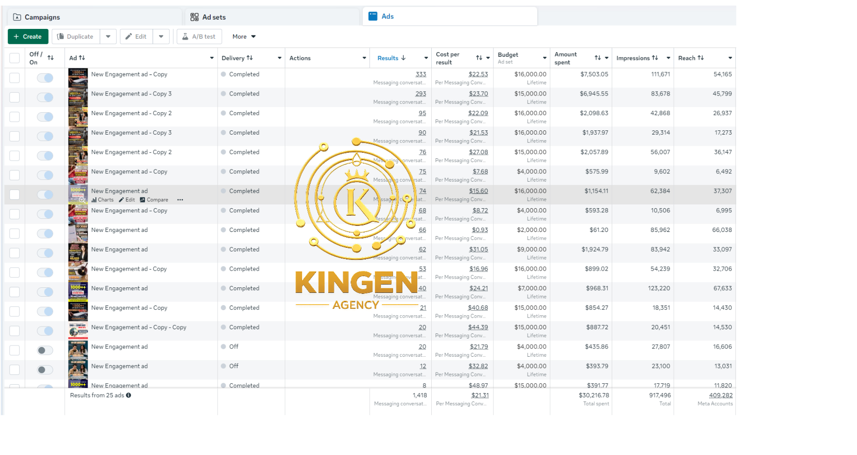Viewport: 857px width, 455px height.
Task: Turn on the Off ad spending $435.86
Action: pyautogui.click(x=45, y=351)
